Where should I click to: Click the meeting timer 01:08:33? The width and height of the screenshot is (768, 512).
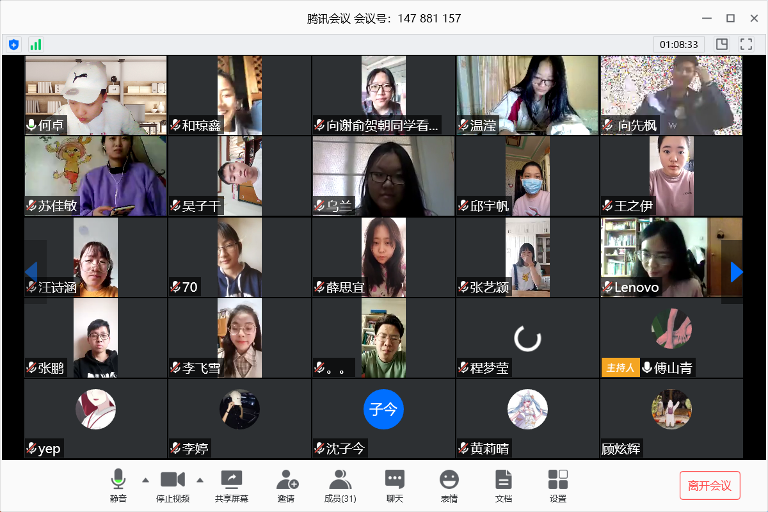[679, 44]
